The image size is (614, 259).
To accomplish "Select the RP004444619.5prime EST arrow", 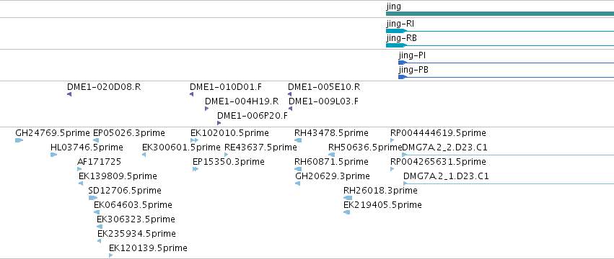I will click(x=392, y=140).
